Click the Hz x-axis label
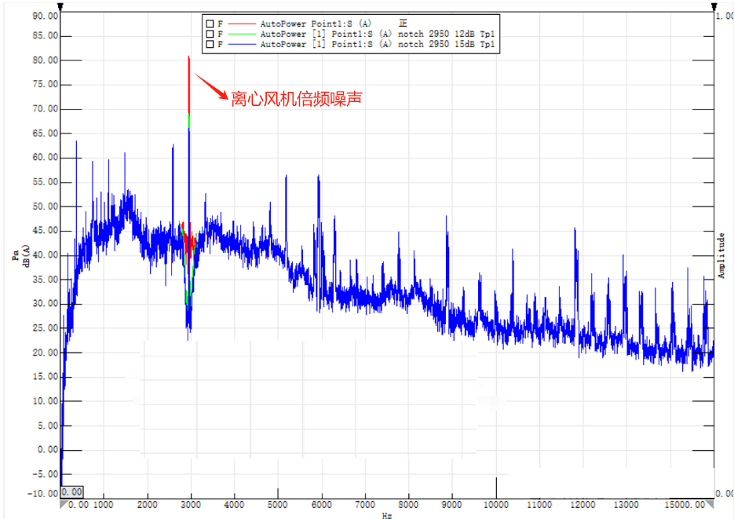 [x=387, y=515]
